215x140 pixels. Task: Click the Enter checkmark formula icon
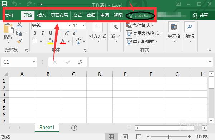click(68, 62)
